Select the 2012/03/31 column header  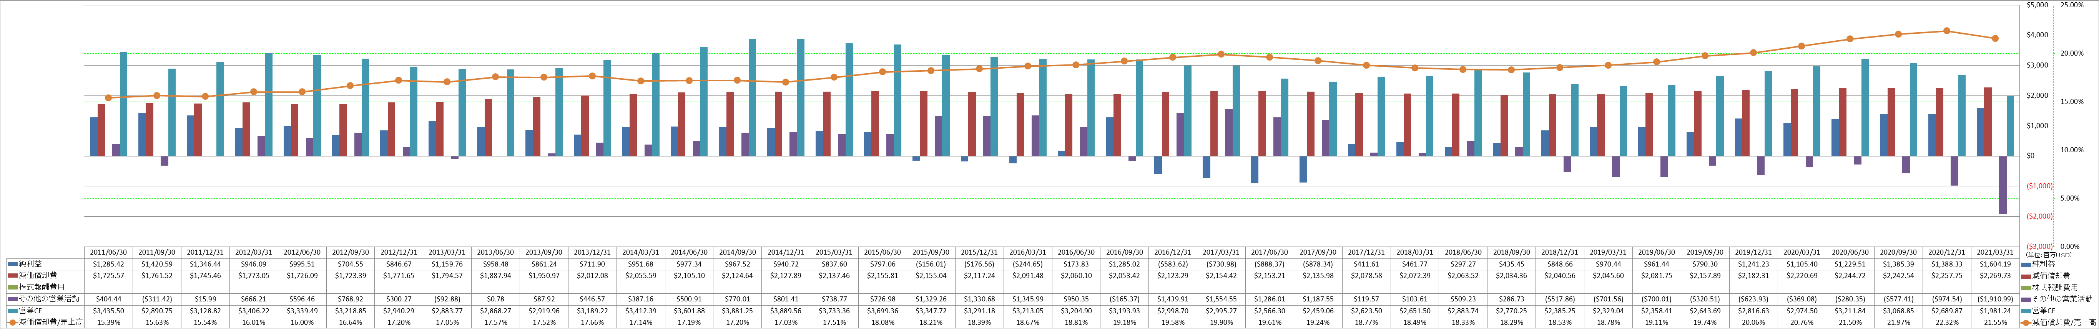click(x=253, y=253)
